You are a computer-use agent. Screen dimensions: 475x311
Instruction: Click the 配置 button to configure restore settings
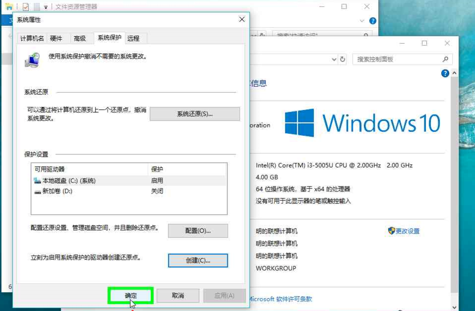[199, 230]
